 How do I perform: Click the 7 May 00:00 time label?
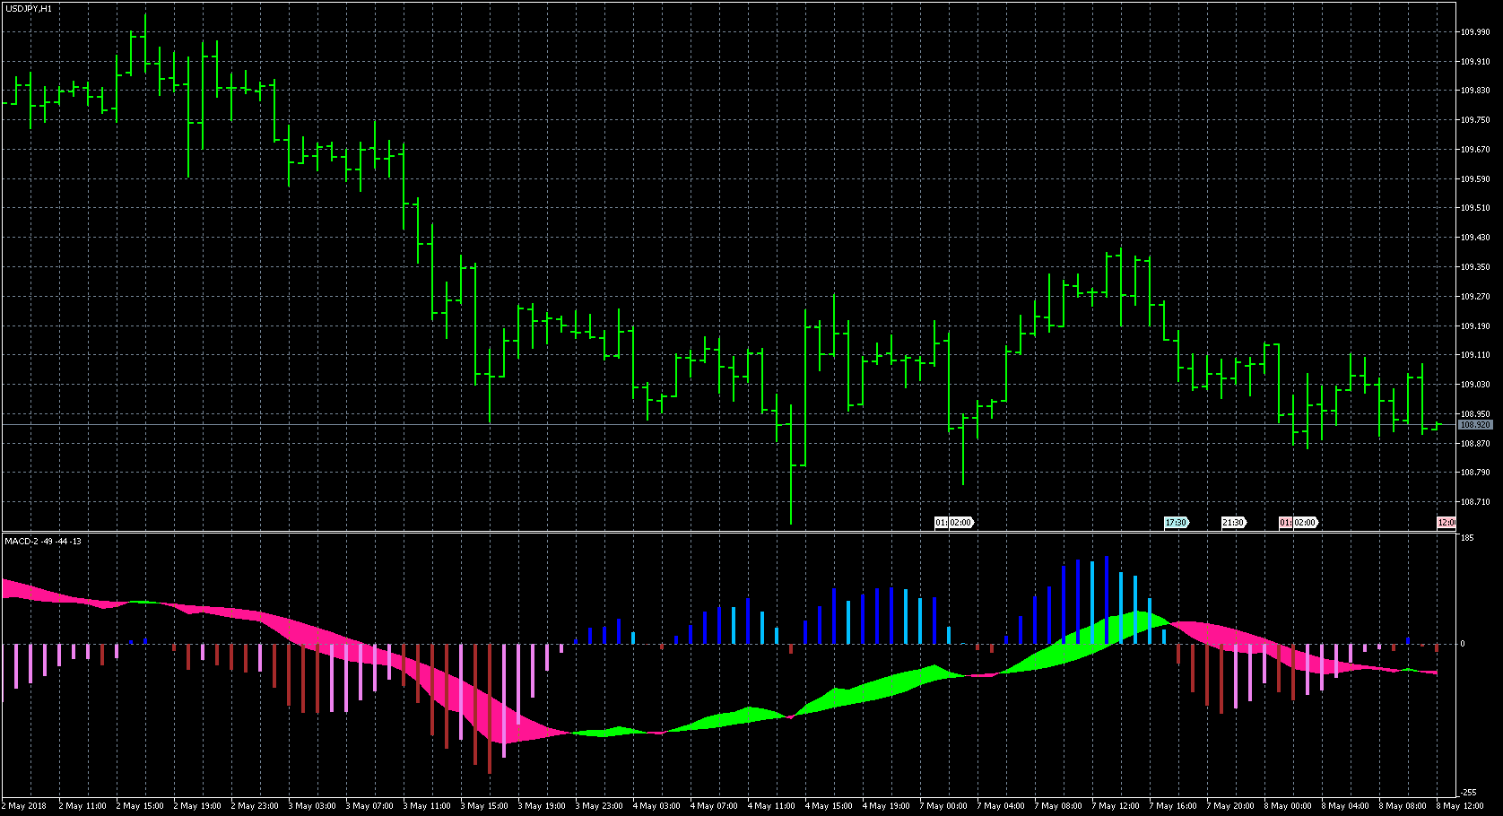(943, 806)
